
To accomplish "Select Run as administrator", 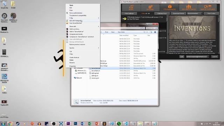I will [x=76, y=13].
